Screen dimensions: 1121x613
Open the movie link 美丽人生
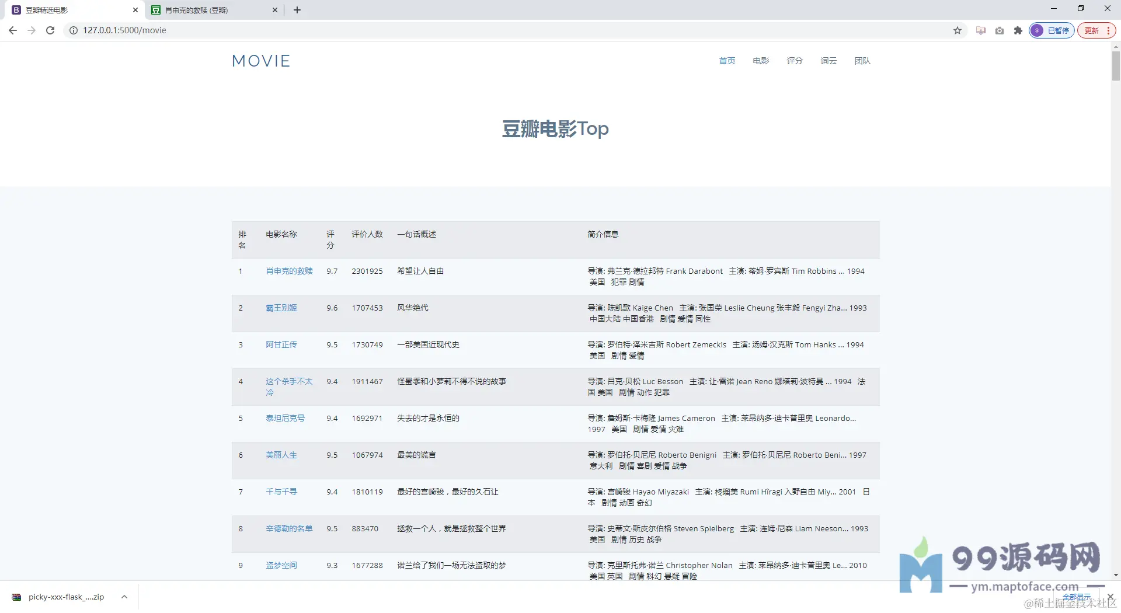[281, 455]
